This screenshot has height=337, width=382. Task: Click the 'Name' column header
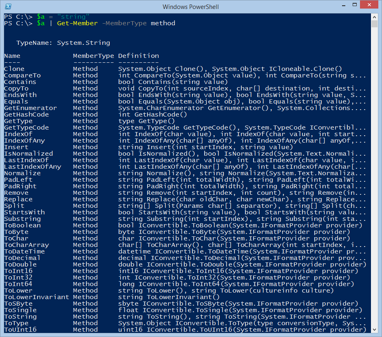tap(12, 56)
